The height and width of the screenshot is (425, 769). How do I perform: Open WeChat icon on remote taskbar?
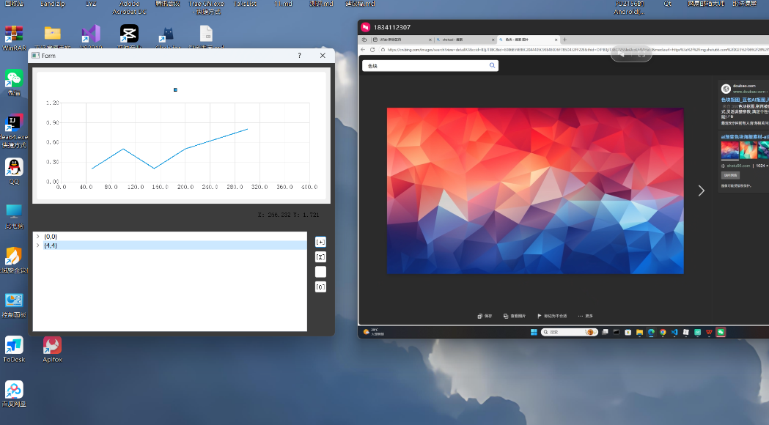(x=721, y=333)
